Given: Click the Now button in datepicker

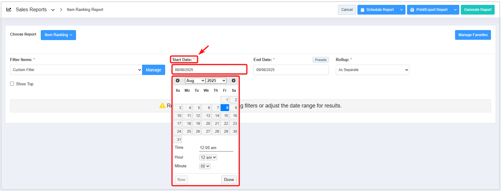Looking at the screenshot, I should 181,179.
